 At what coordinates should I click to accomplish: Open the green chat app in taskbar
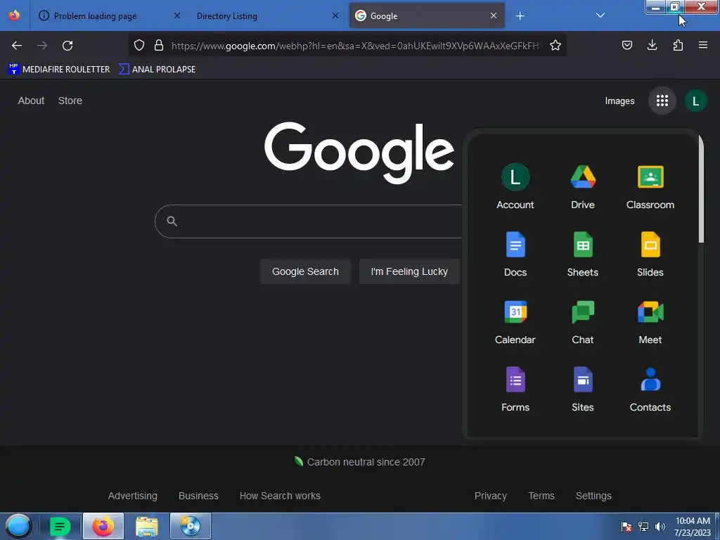[60, 526]
